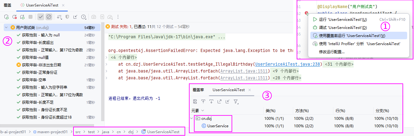Collapse the 用户测试类 test tree root
The width and height of the screenshot is (414, 136).
(6, 27)
